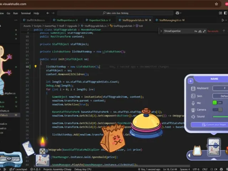Image resolution: width=228 pixels, height=171 pixels.
Task: Click the Custom your fidget button
Action: click(x=209, y=125)
